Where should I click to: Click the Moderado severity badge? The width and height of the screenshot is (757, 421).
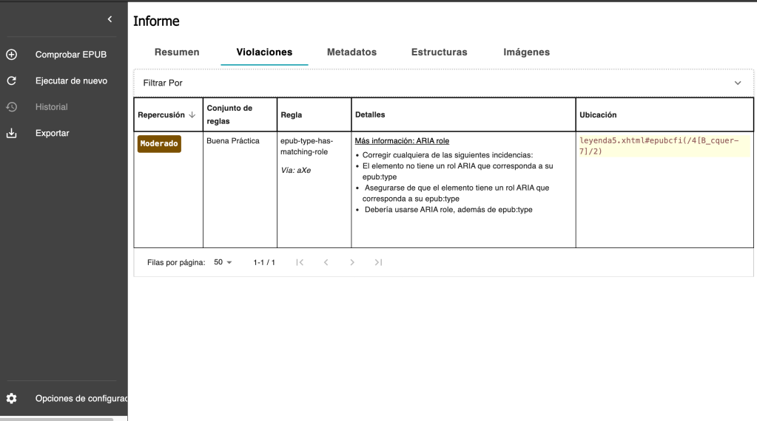159,144
